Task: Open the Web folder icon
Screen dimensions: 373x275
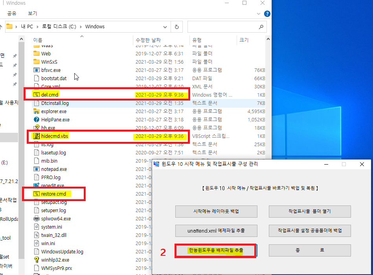Action: tap(37, 53)
